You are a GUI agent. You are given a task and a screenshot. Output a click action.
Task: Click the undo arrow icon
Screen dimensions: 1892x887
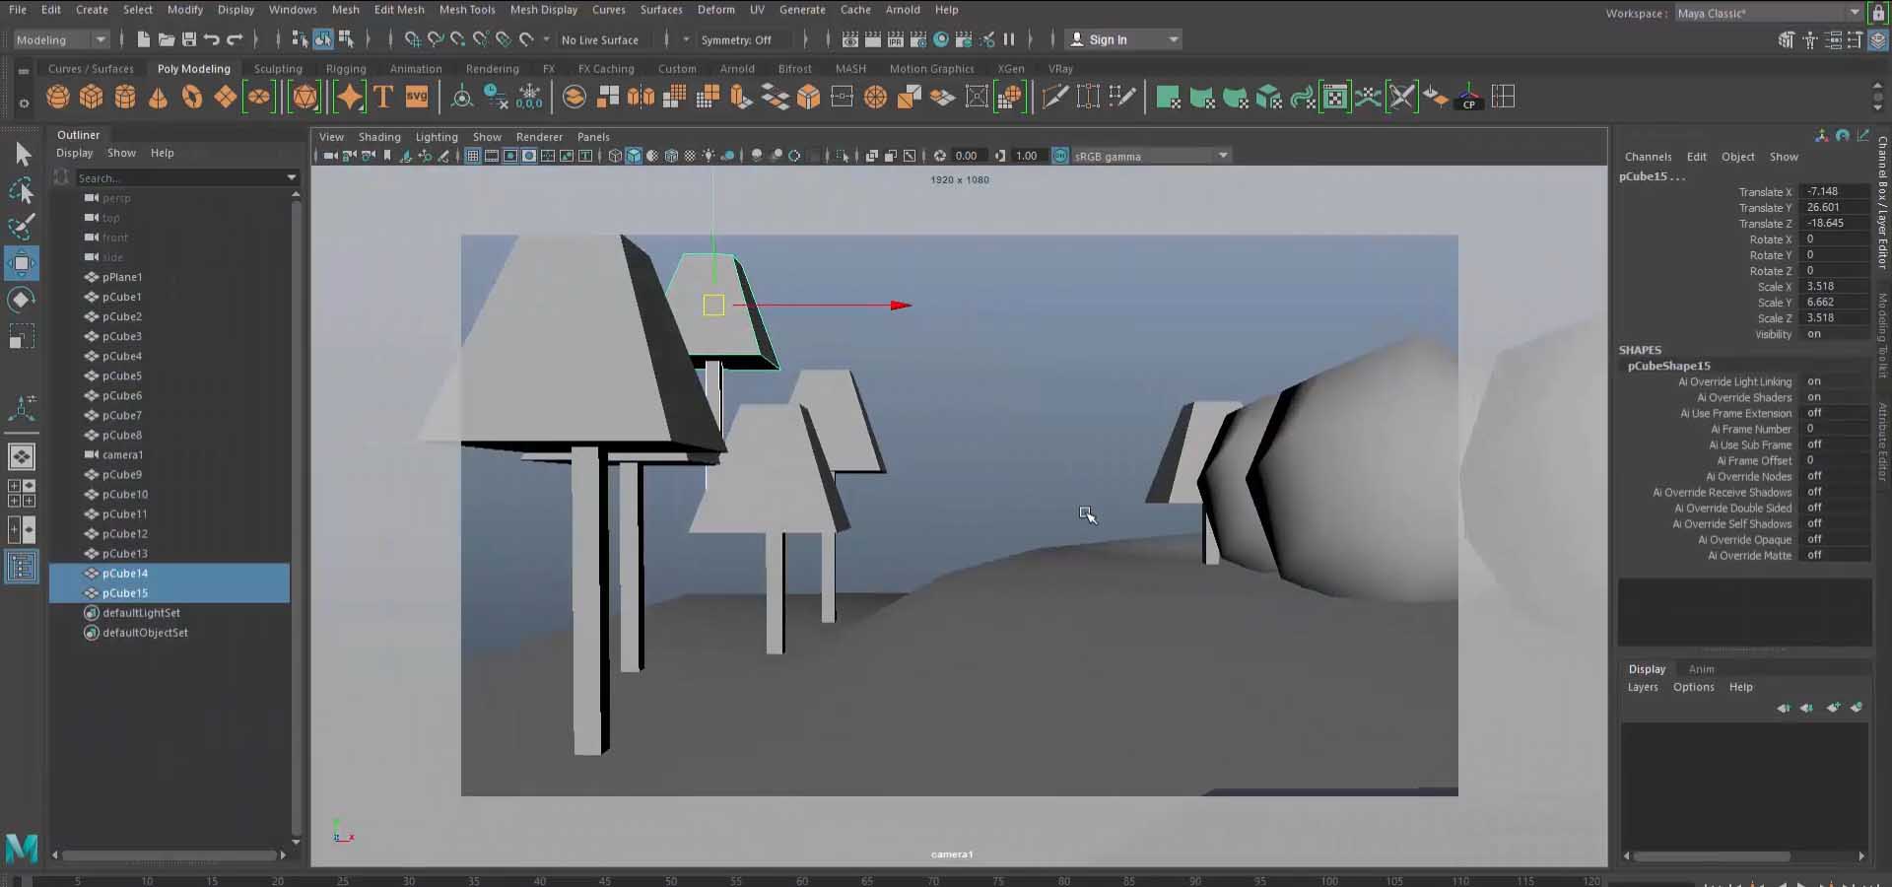coord(211,39)
